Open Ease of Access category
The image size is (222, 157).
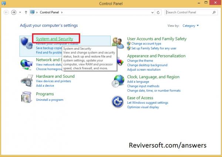coord(140,98)
